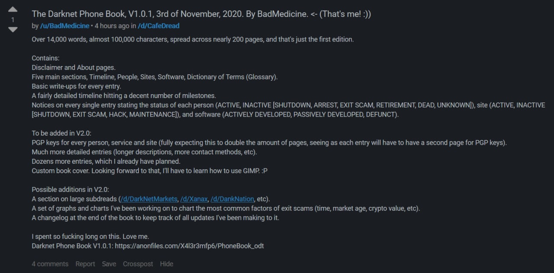Crosspost this post

click(138, 264)
